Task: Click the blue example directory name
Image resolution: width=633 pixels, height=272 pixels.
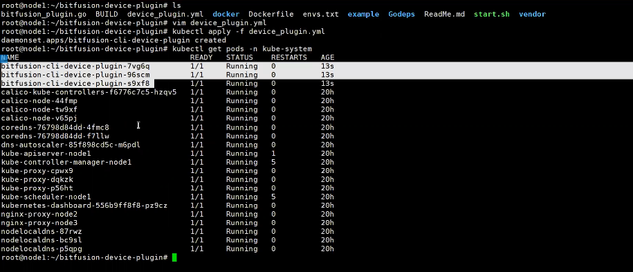Action: (x=363, y=14)
